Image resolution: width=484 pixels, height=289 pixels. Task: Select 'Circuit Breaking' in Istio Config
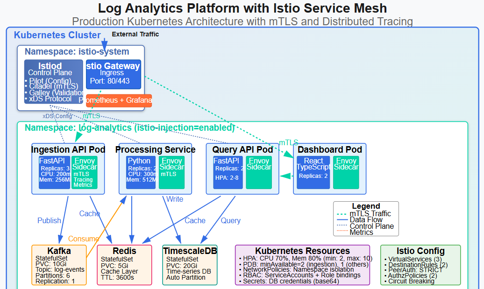(410, 281)
